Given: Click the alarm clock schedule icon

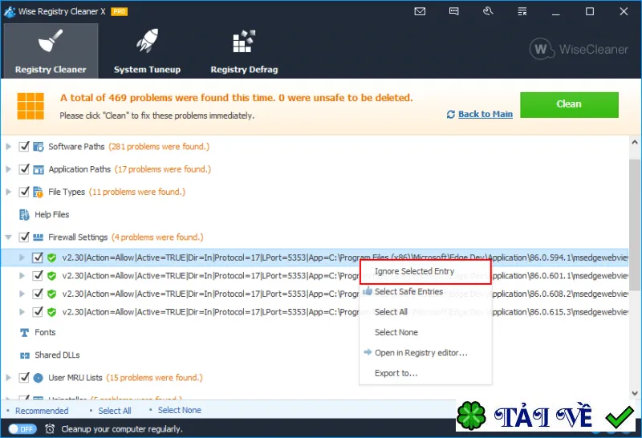Looking at the screenshot, I should click(50, 429).
